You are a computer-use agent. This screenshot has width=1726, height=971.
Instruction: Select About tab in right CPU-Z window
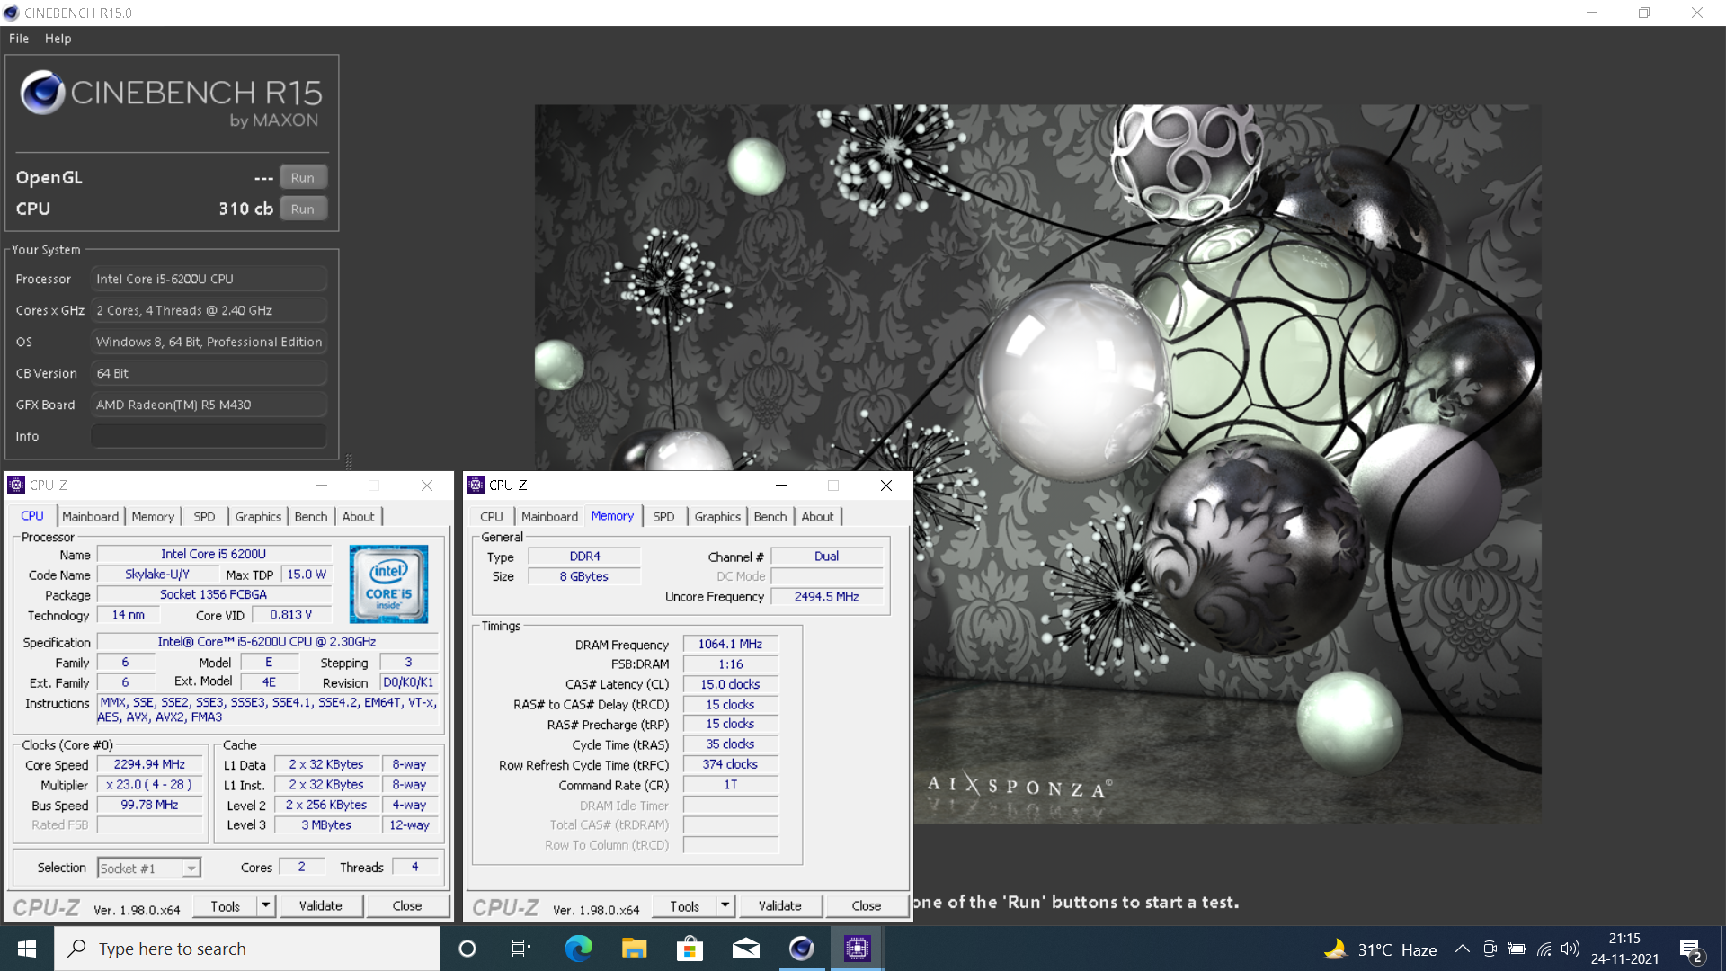tap(817, 516)
